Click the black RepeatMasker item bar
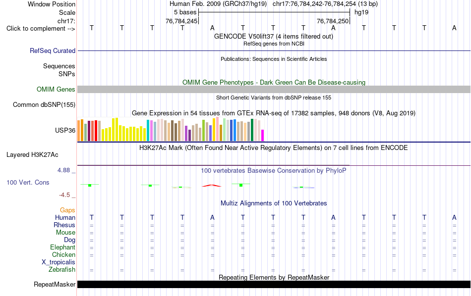The width and height of the screenshot is (471, 296). 274,284
